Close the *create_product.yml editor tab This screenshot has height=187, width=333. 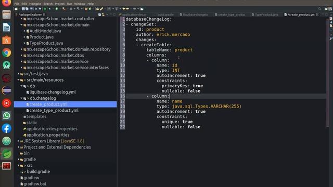tap(317, 15)
